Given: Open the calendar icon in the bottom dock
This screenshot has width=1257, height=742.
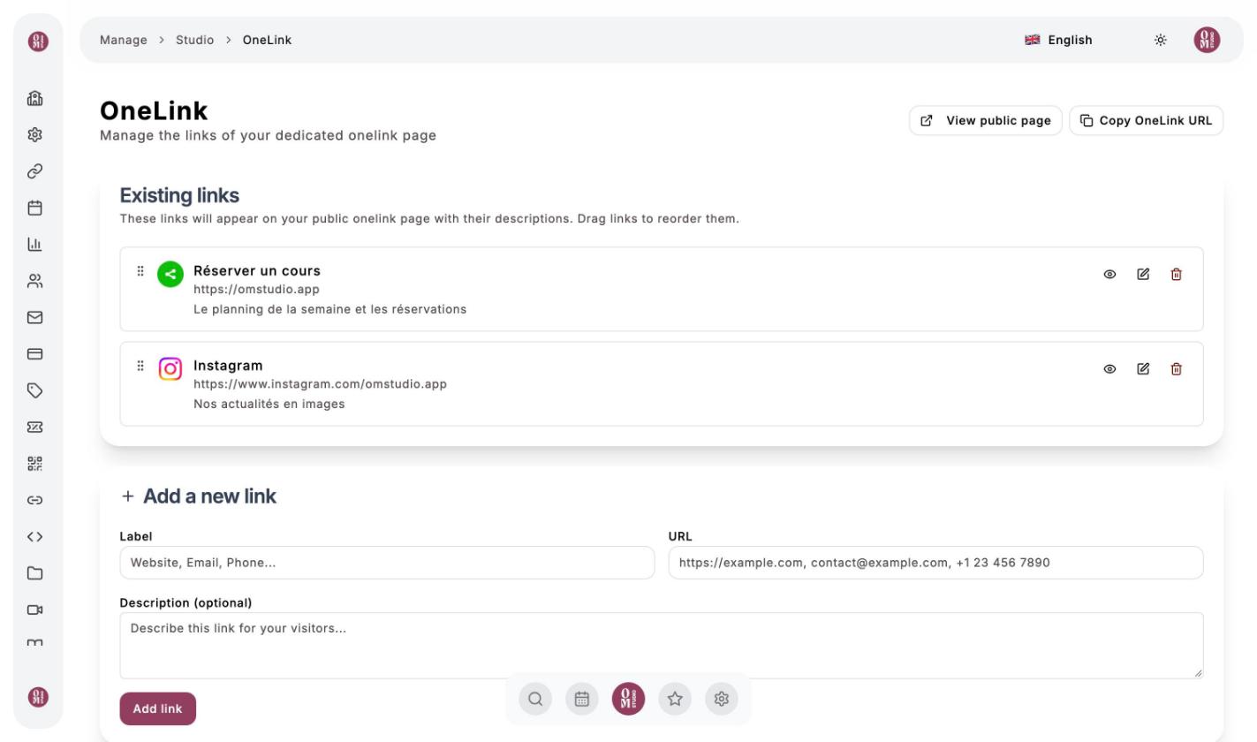Looking at the screenshot, I should pos(582,699).
